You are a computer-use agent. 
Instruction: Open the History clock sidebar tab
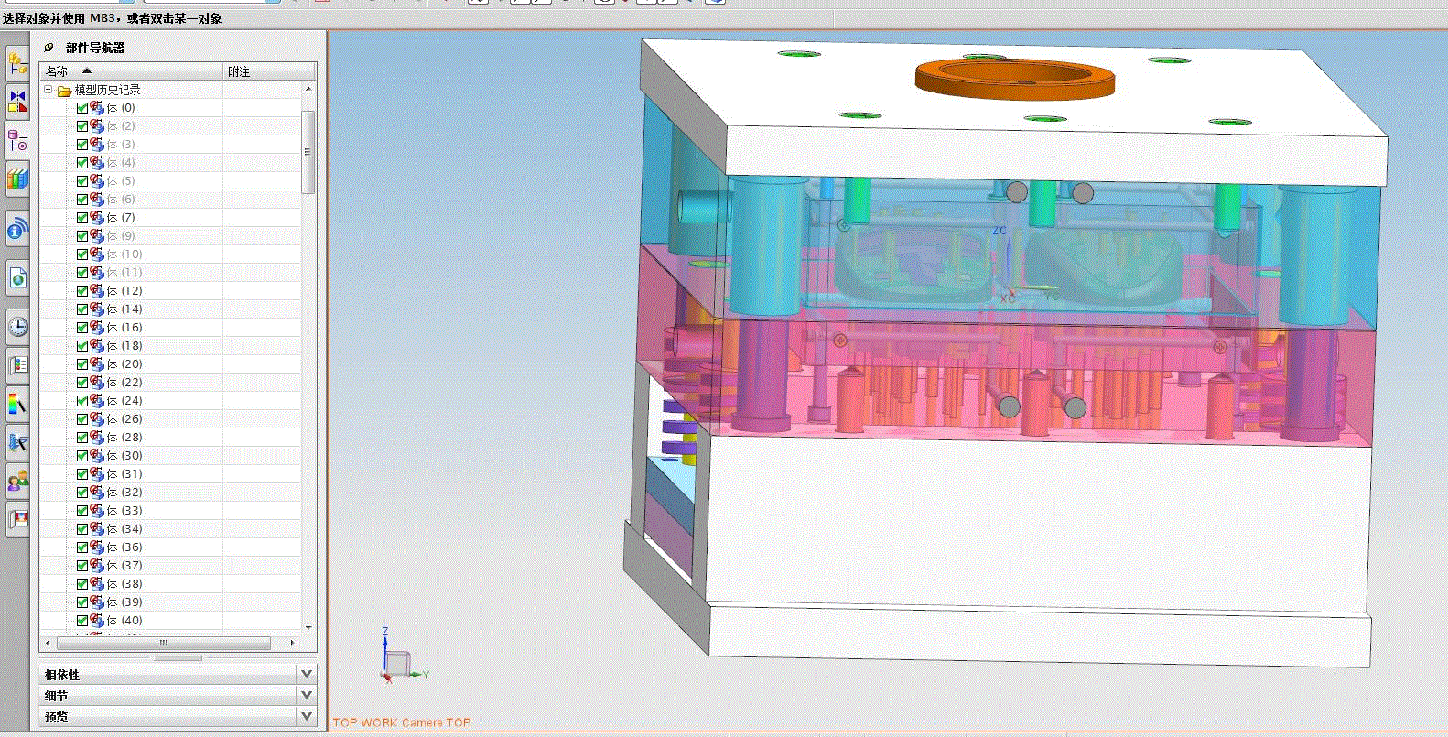(17, 326)
